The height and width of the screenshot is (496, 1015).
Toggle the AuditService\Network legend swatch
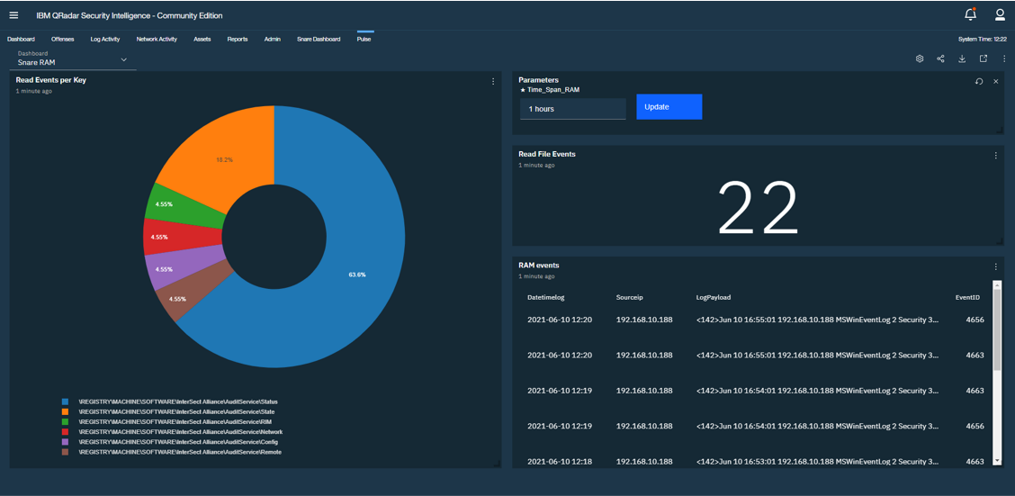tap(64, 432)
